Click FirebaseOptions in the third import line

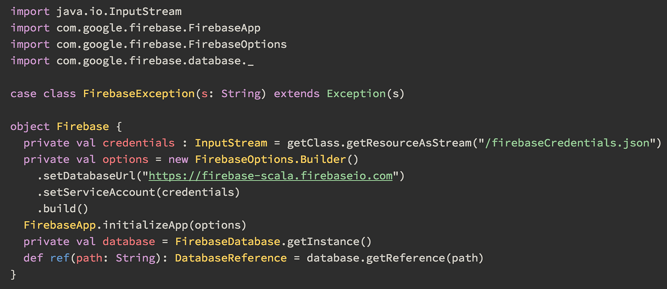[237, 44]
